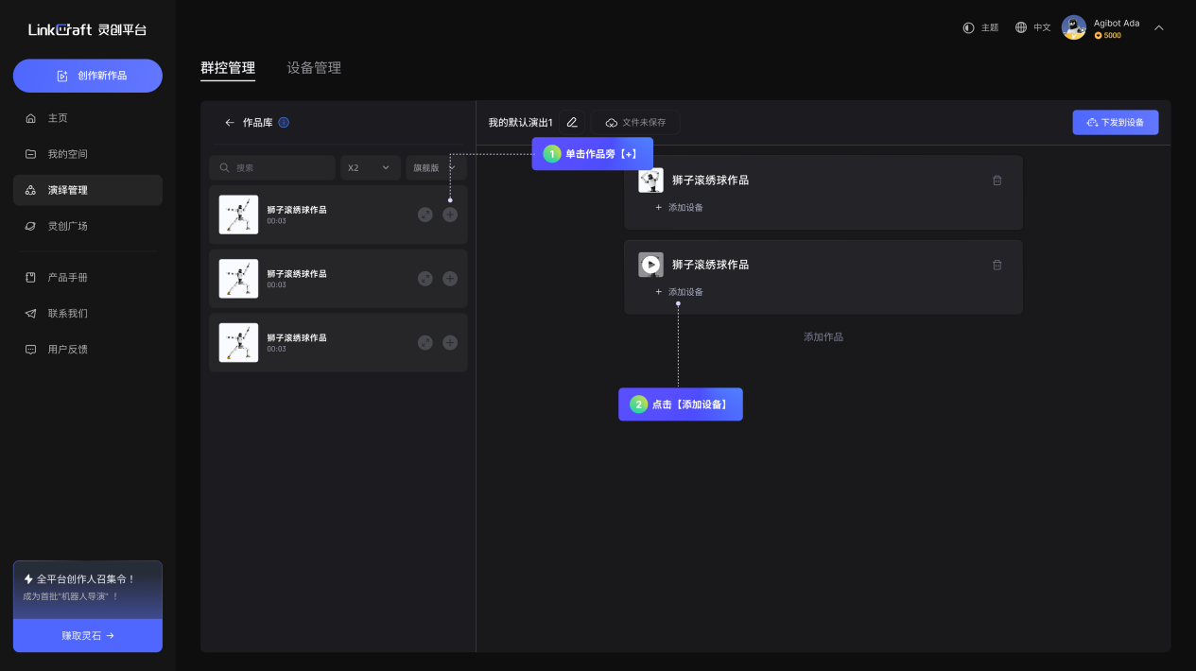The image size is (1196, 671).
Task: Open the 旗舰版 version dropdown
Action: [x=435, y=167]
